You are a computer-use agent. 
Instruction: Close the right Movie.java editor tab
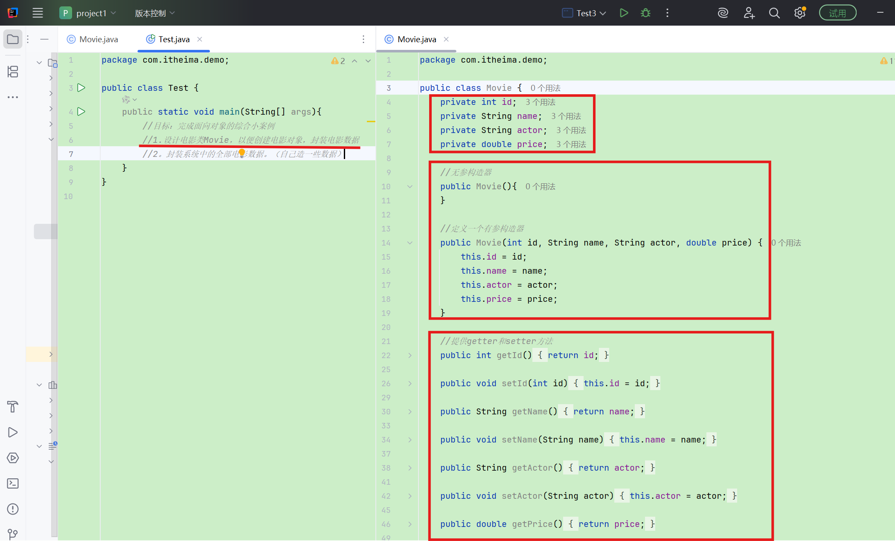[x=446, y=39]
